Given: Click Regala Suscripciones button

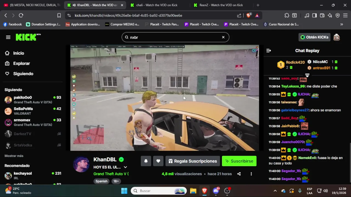Looking at the screenshot, I should [193, 161].
